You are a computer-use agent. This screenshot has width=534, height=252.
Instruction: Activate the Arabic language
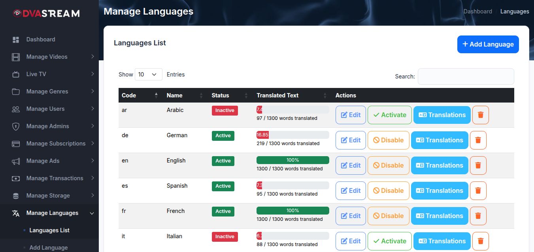coord(389,115)
